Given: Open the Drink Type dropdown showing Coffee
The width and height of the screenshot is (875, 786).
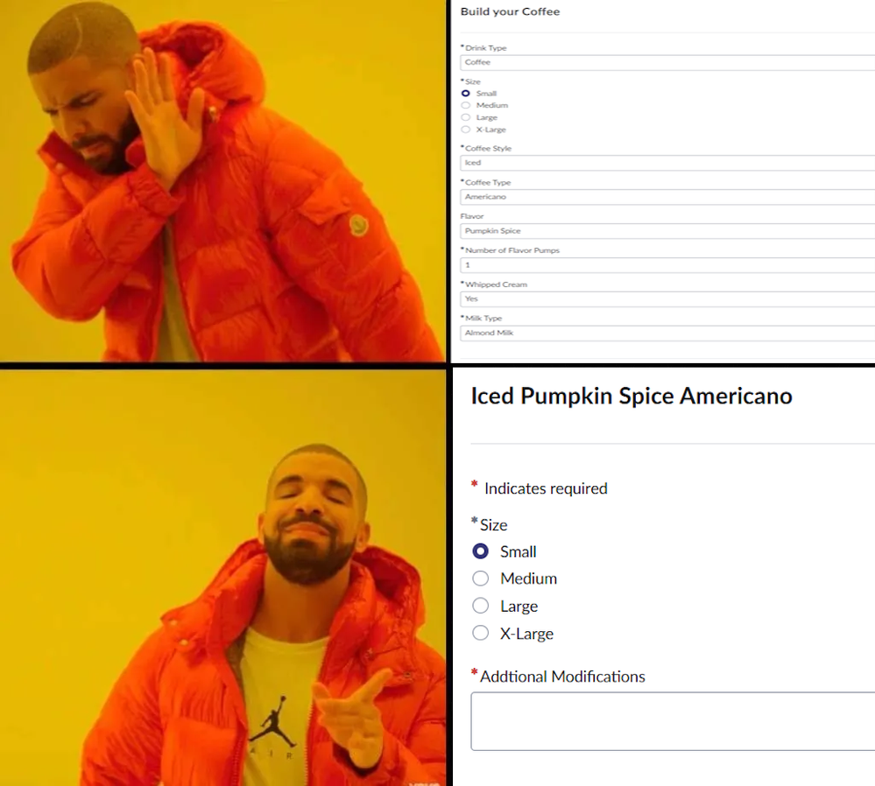Looking at the screenshot, I should (x=667, y=62).
